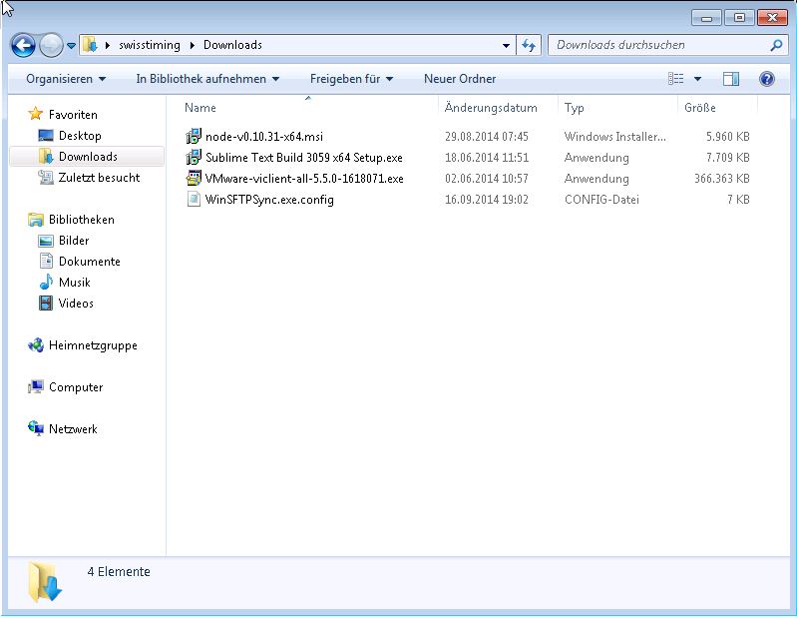Open the view options dropdown arrow

(698, 79)
